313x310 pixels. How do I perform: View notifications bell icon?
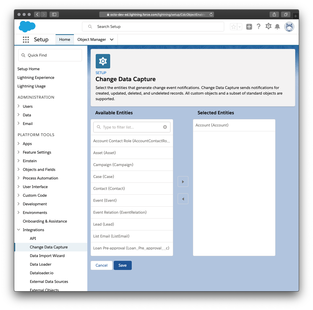(277, 27)
